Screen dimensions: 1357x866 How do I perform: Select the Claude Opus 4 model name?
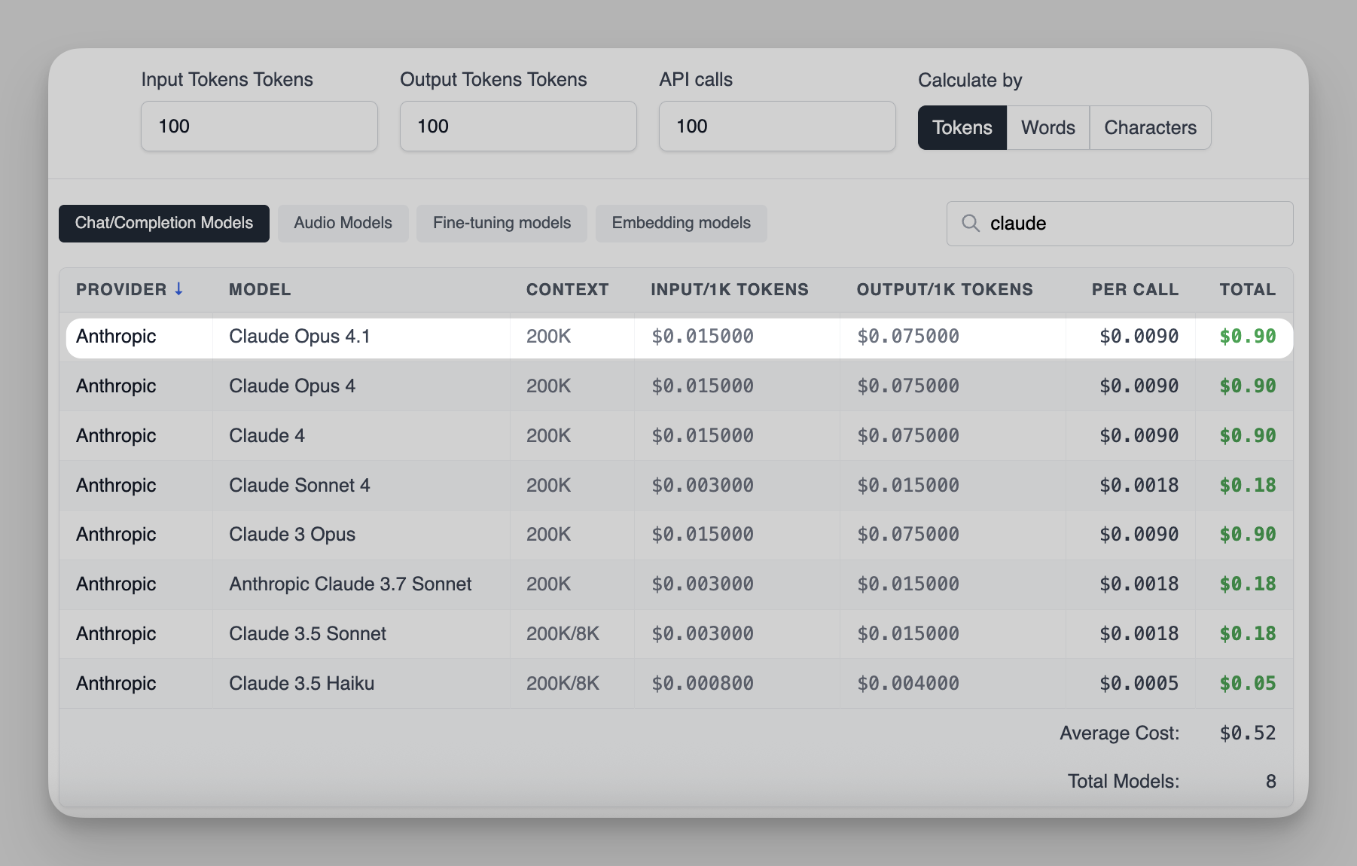point(292,386)
